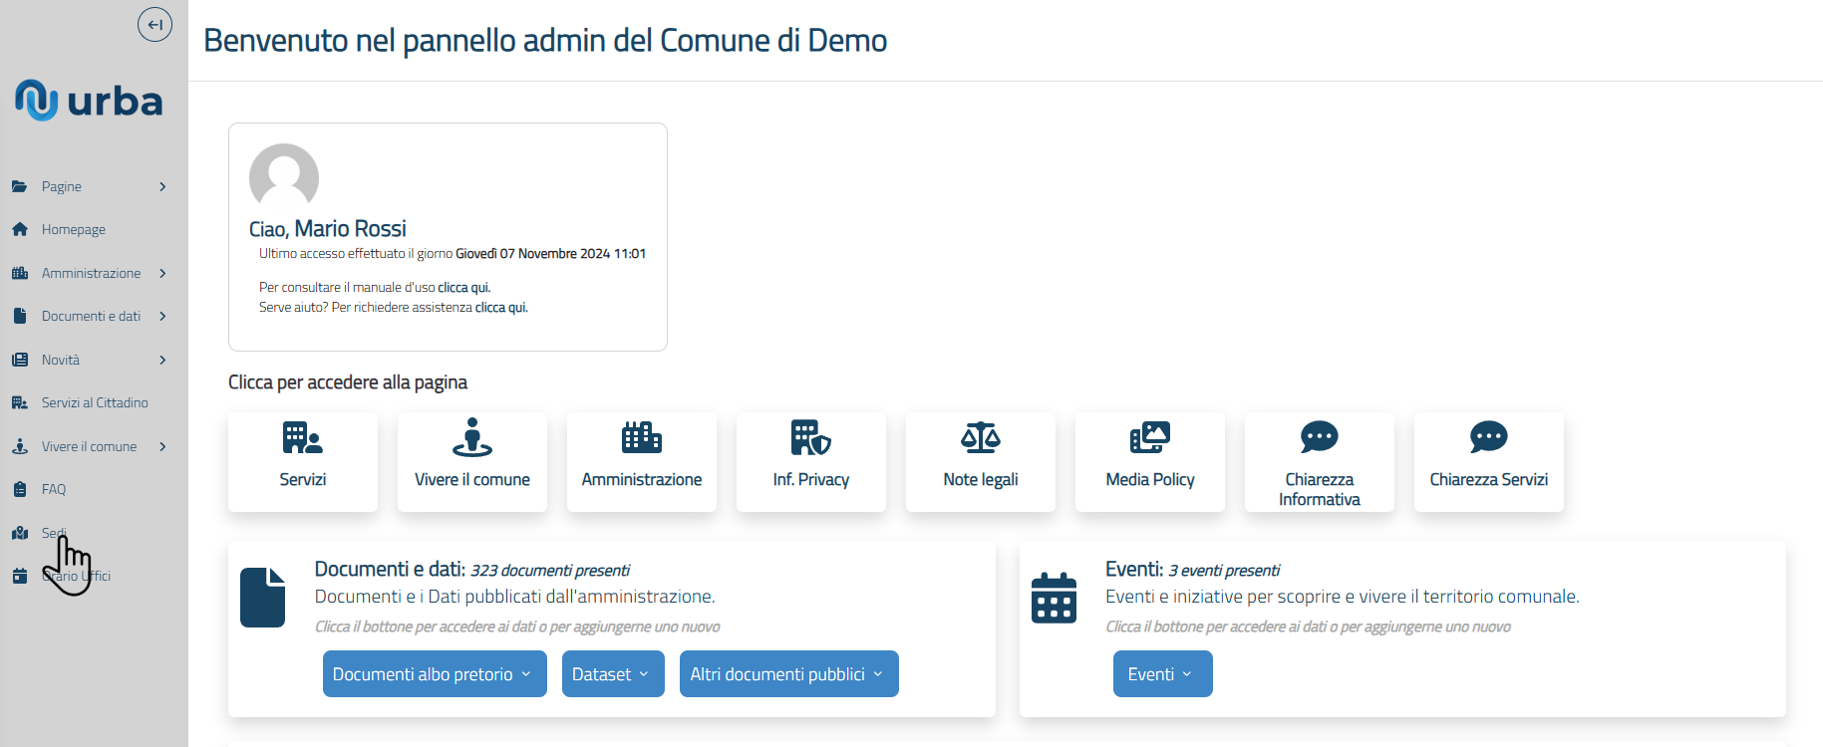
Task: Open the Media Policy tile
Action: (1149, 462)
